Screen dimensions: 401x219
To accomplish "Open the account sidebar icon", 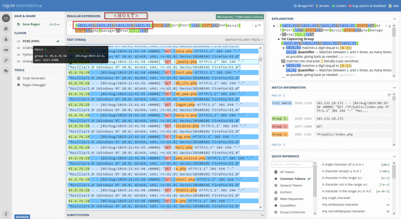I will coord(6,40).
